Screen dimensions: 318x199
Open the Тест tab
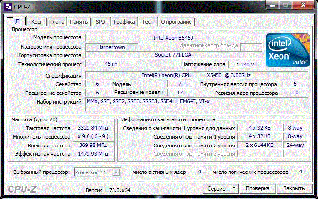tap(147, 22)
